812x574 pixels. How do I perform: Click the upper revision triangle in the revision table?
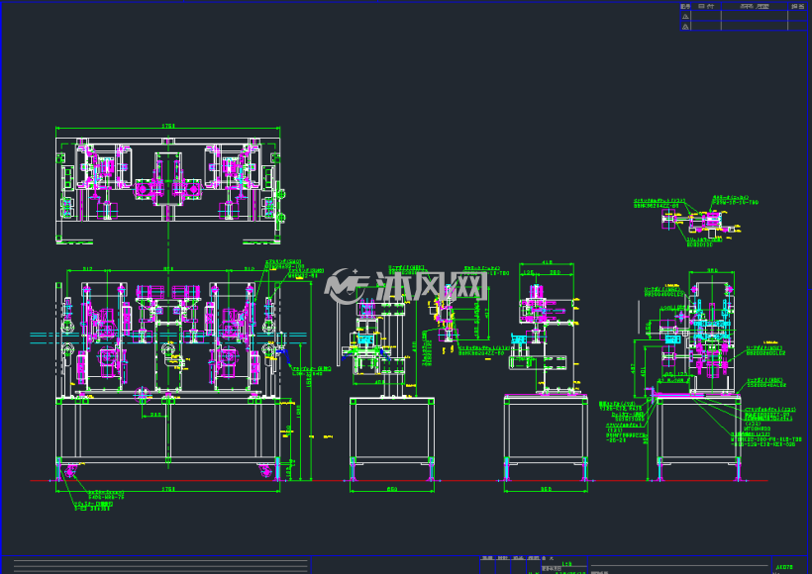pos(685,17)
